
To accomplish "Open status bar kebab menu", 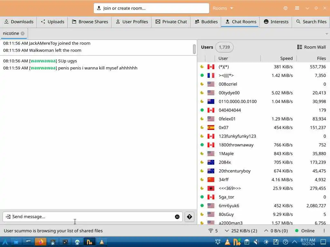I will [x=324, y=231].
